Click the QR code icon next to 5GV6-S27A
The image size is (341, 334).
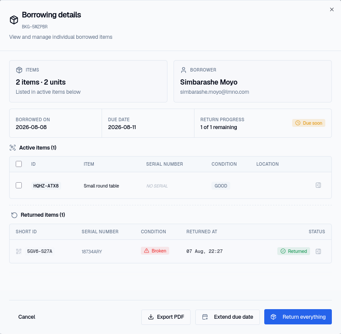pyautogui.click(x=19, y=251)
